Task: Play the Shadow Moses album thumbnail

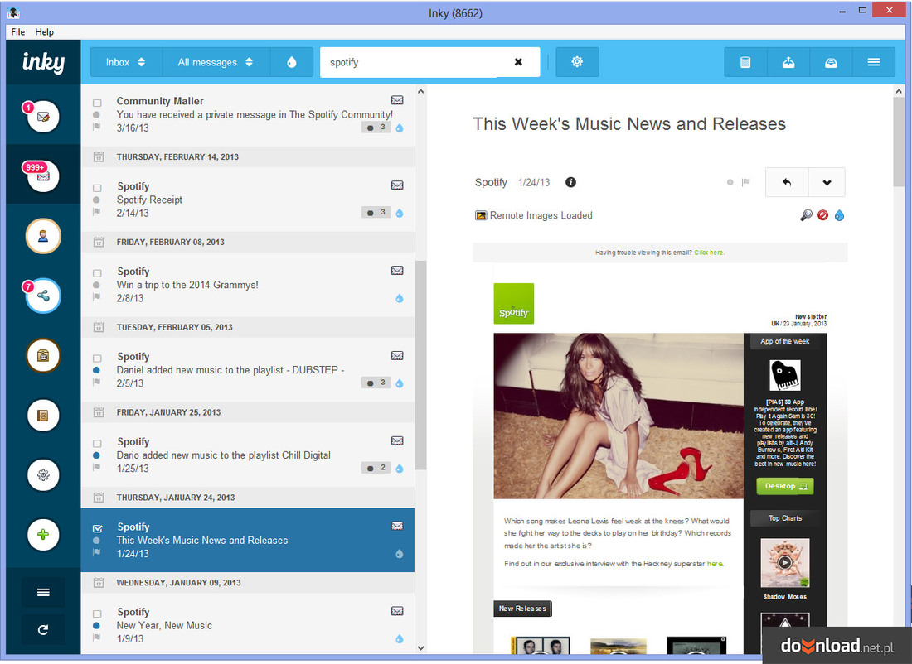Action: pos(784,562)
